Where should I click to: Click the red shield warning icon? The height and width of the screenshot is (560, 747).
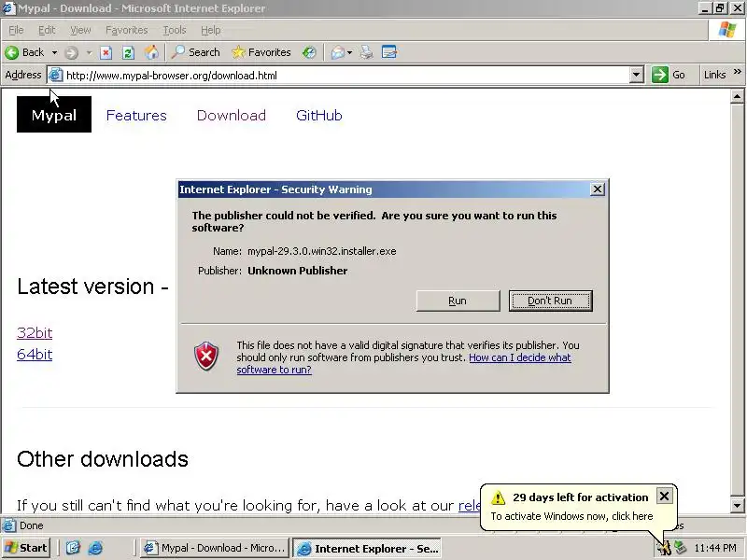tap(206, 356)
